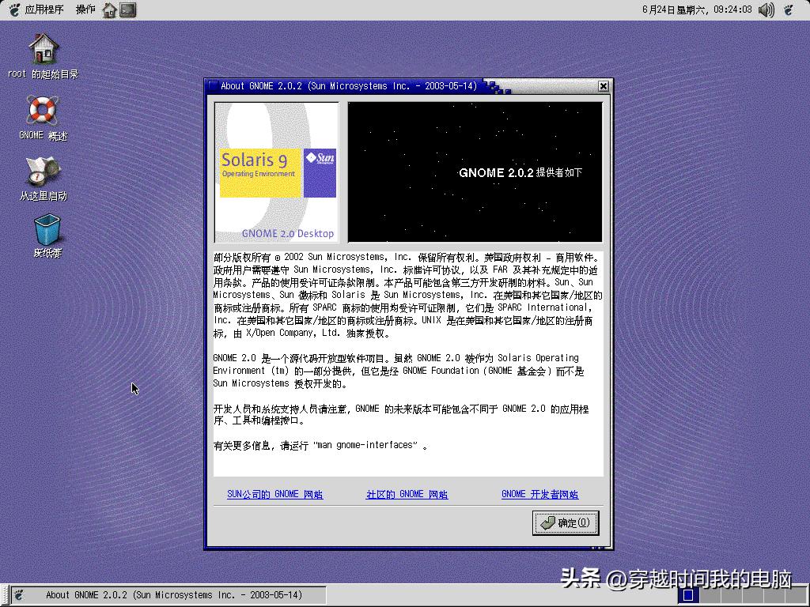Viewport: 810px width, 607px height.
Task: Close the About GNOME dialog
Action: [603, 86]
